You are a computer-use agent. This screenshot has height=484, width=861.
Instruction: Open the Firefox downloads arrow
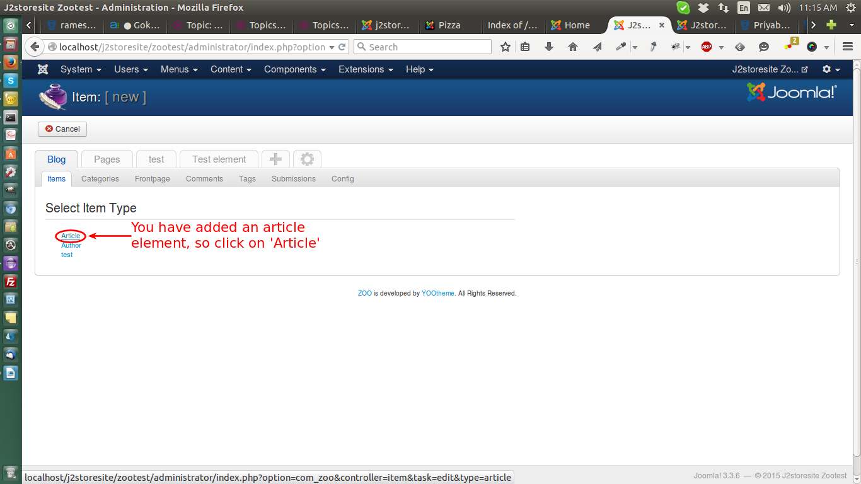[x=548, y=47]
